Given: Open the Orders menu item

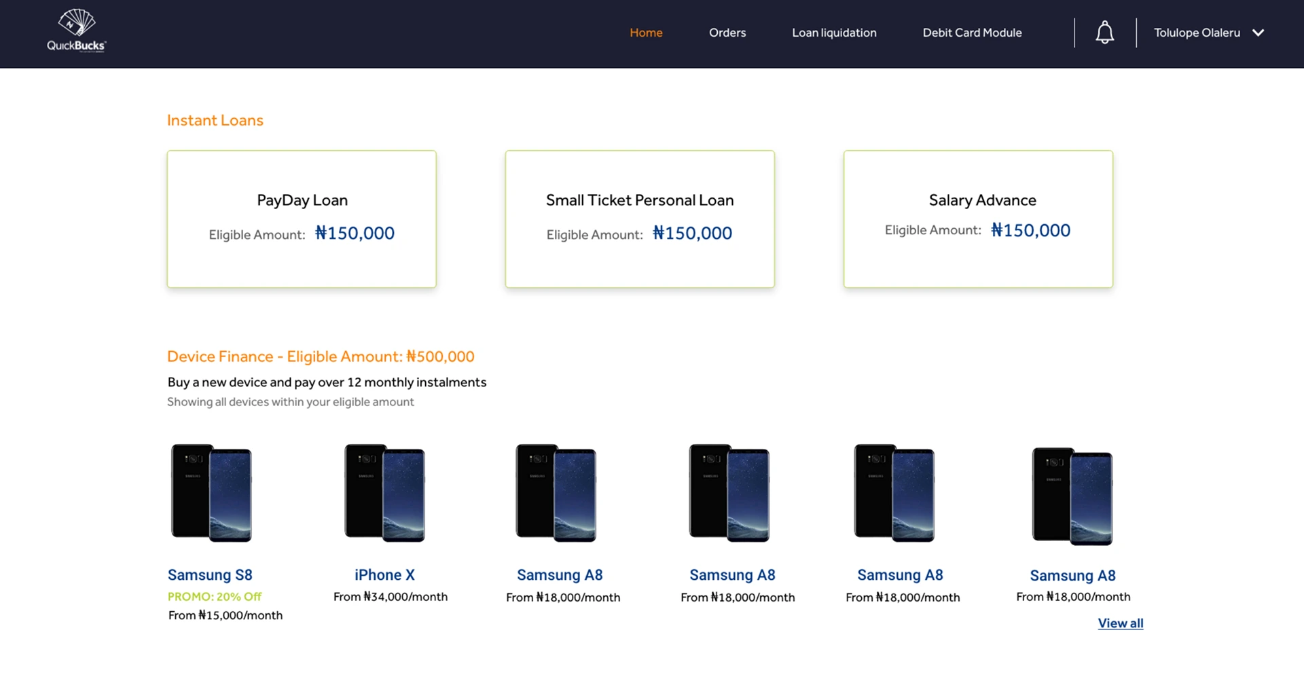Looking at the screenshot, I should [727, 33].
